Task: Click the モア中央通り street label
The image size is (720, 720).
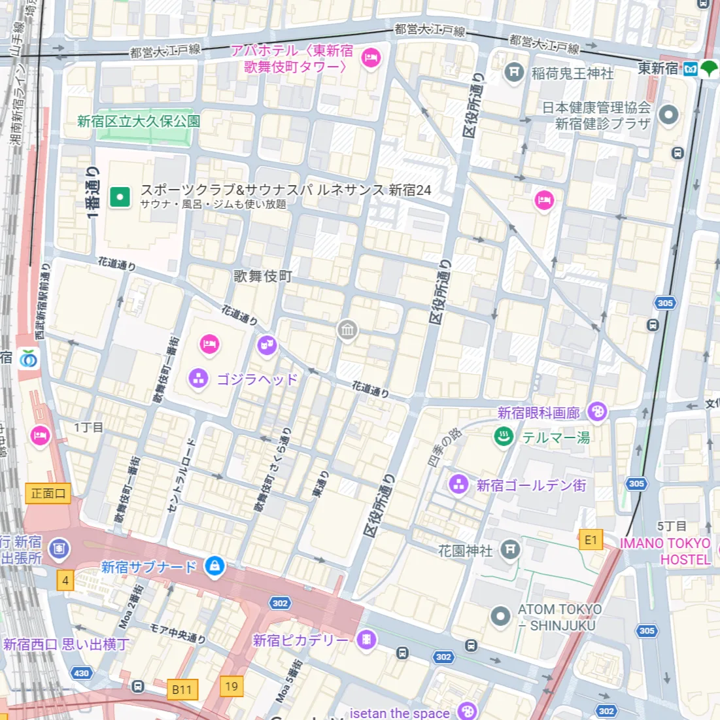Action: (x=178, y=634)
